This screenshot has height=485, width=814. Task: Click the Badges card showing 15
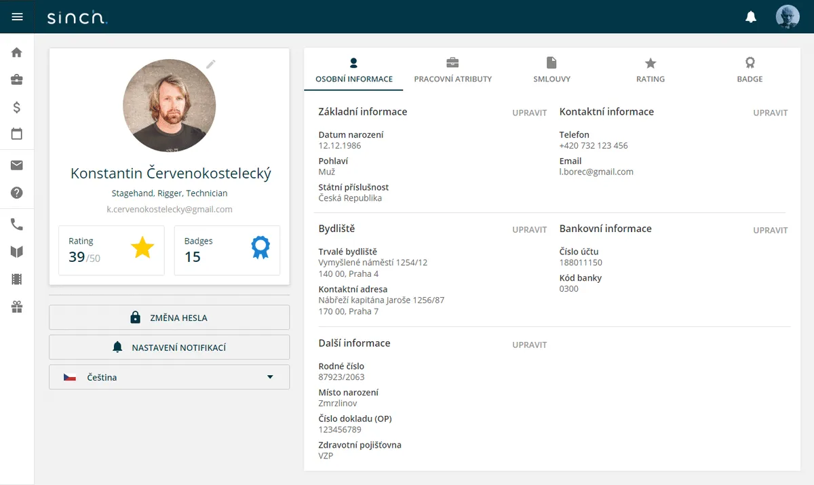pyautogui.click(x=227, y=250)
